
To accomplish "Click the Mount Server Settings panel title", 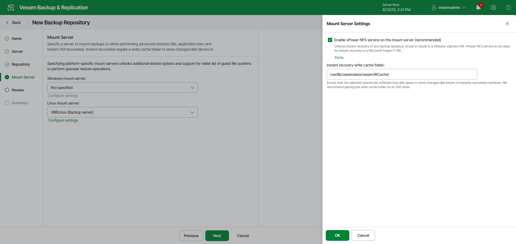I will click(348, 24).
